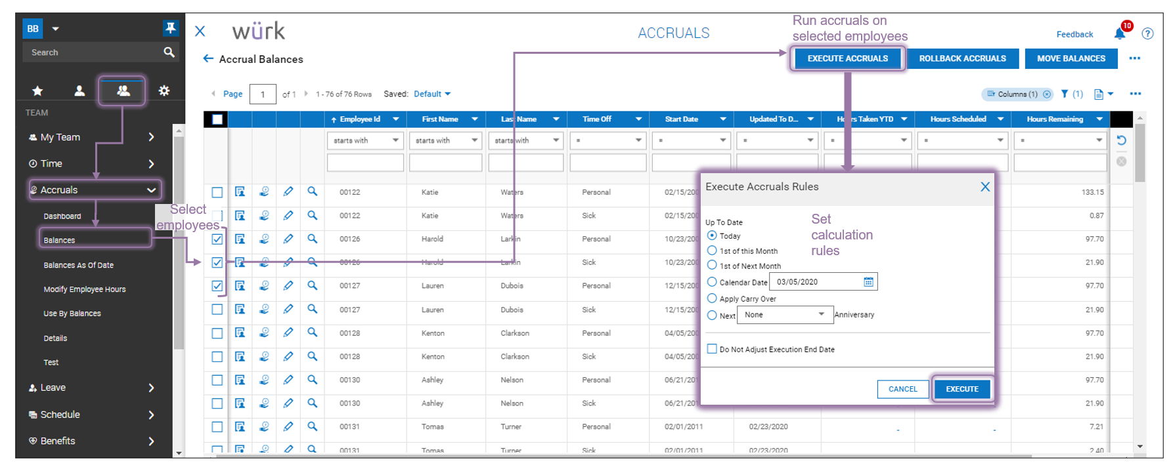Screen dimensions: 1169x467
Task: Click the Move Balances button
Action: [x=1071, y=58]
